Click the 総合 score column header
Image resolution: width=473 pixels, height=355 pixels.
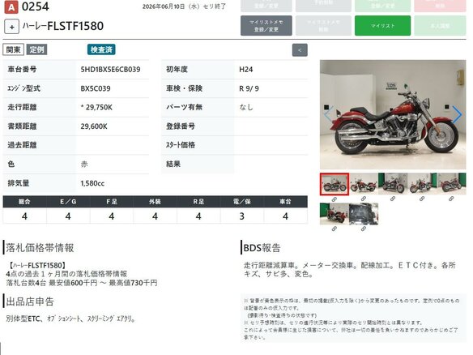(x=25, y=201)
